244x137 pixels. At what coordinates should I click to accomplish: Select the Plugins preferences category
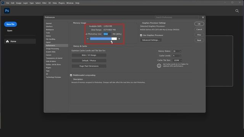(x=48, y=68)
